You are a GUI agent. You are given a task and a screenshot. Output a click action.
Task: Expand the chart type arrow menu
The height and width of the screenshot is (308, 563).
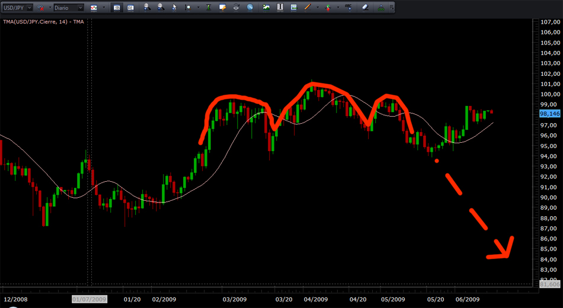pyautogui.click(x=104, y=8)
